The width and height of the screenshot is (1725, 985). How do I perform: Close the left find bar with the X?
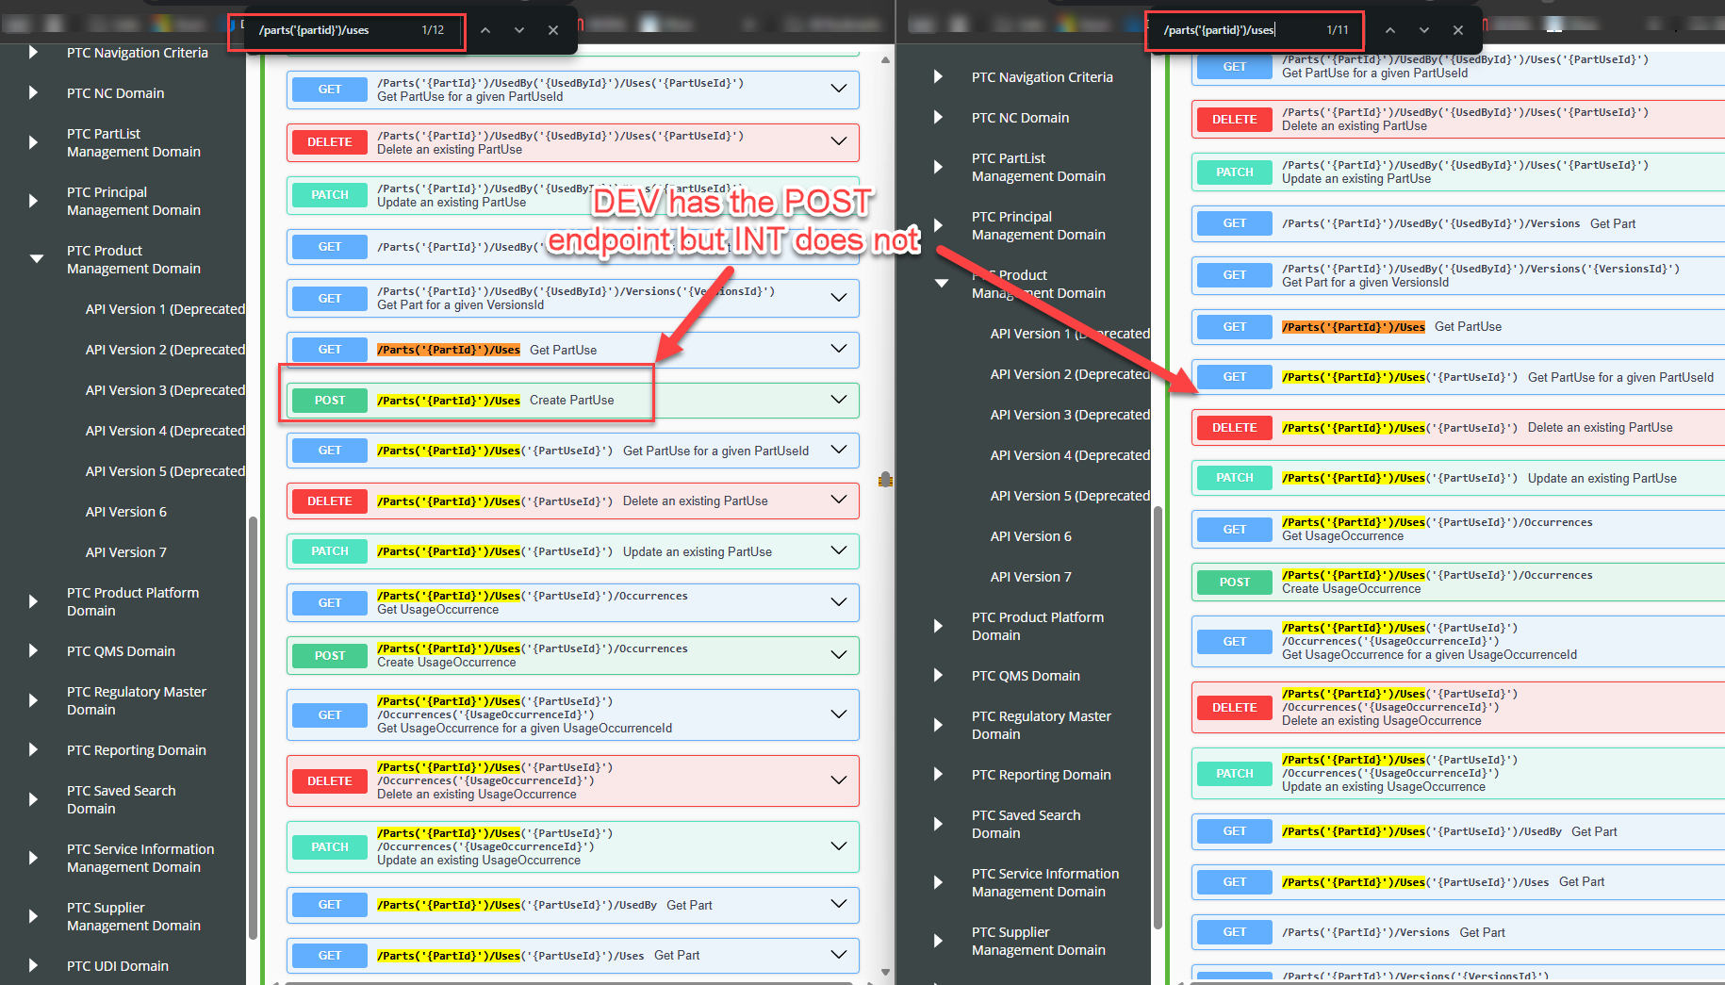tap(552, 29)
